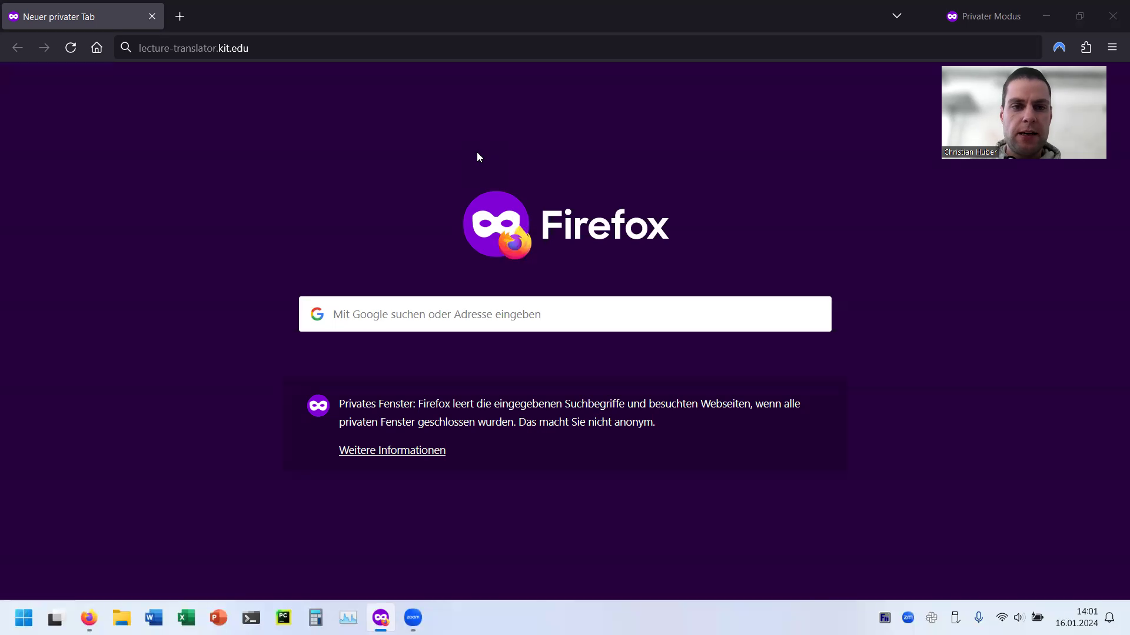Click the Google G icon in search box

(317, 314)
